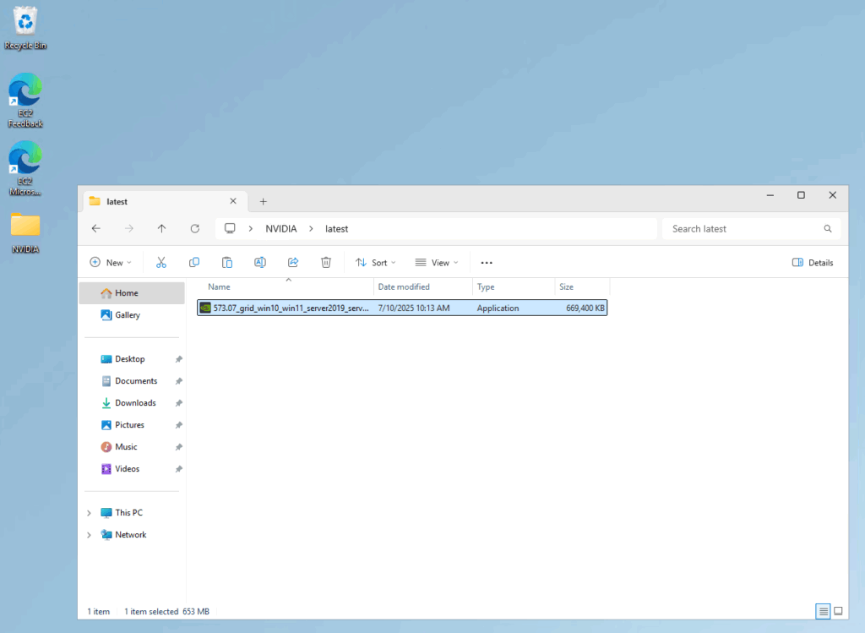Minimize the File Explorer window
Screen dimensions: 865x633
770,195
